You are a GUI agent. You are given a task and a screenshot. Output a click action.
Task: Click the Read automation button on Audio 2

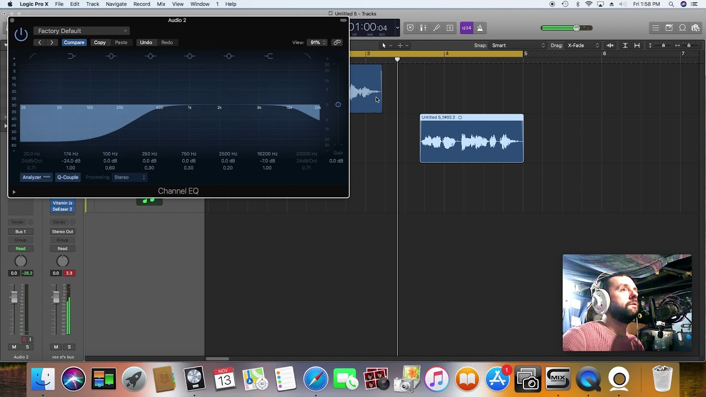coord(20,249)
